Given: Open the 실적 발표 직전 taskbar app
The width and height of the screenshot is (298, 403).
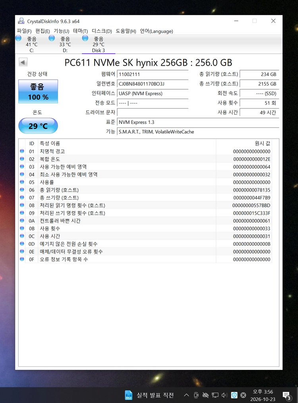Looking at the screenshot, I should click(149, 395).
